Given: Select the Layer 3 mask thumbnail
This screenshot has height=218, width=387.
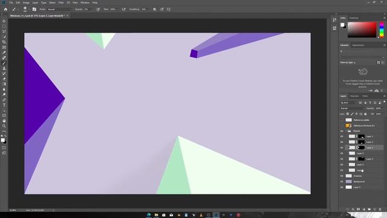Looking at the screenshot, I should click(x=362, y=148).
